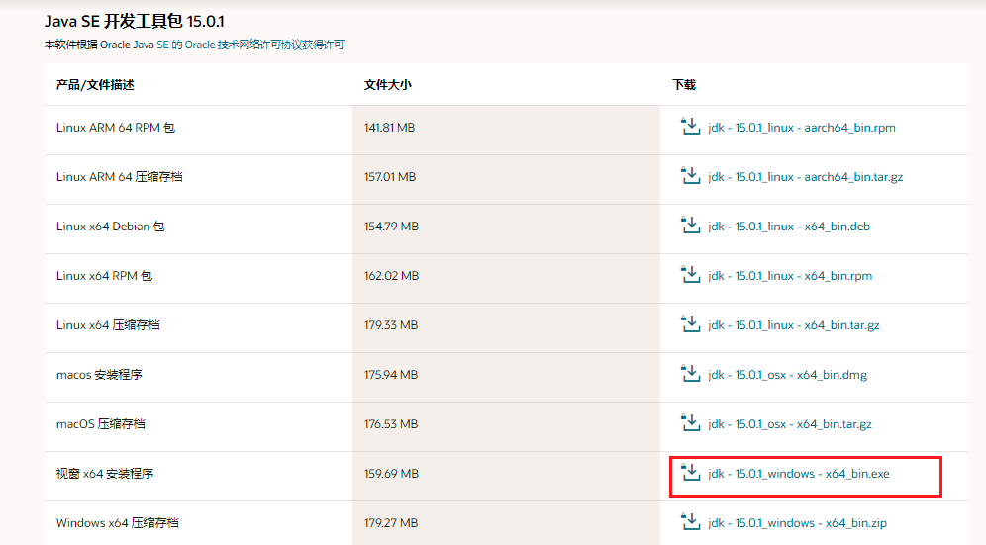The width and height of the screenshot is (986, 545).
Task: Click the 175.94 MB file size
Action: pyautogui.click(x=391, y=375)
